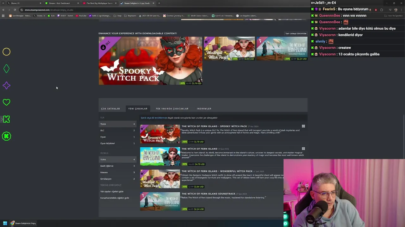Open the Chrome three-dot menu

(x=401, y=10)
